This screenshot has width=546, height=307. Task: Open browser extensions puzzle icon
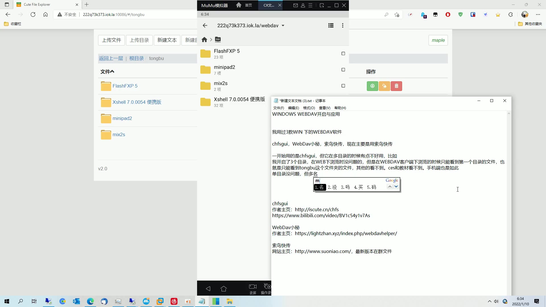point(510,14)
